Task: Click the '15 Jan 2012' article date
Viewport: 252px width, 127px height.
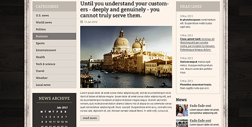Action: [x=91, y=22]
